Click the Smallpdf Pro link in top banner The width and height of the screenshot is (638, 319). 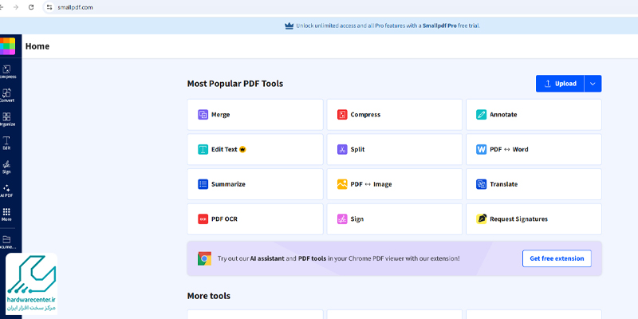pos(439,26)
